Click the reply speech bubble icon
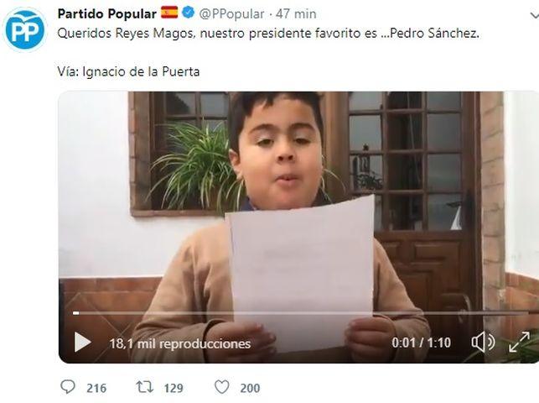The width and height of the screenshot is (539, 403). pos(68,387)
